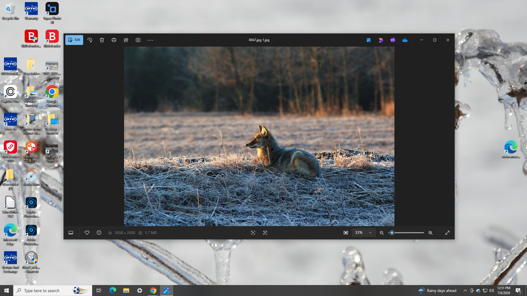
Task: Select the Bitdefender VPN desktop icon
Action: [10, 151]
